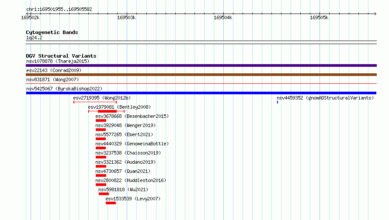
Task: Open the nsv4440329 (GenomeinaBottle) label
Action: pos(132,144)
